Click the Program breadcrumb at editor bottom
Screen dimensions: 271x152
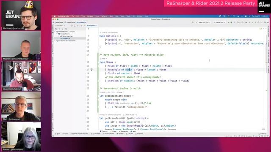tap(104, 131)
